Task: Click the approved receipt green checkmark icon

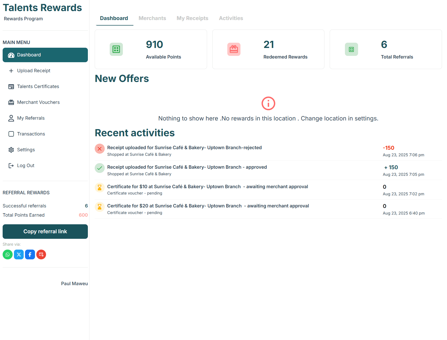Action: click(x=100, y=168)
